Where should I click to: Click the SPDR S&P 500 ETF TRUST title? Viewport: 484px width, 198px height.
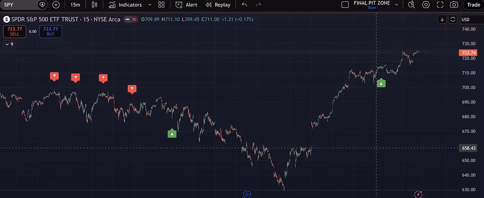click(46, 19)
